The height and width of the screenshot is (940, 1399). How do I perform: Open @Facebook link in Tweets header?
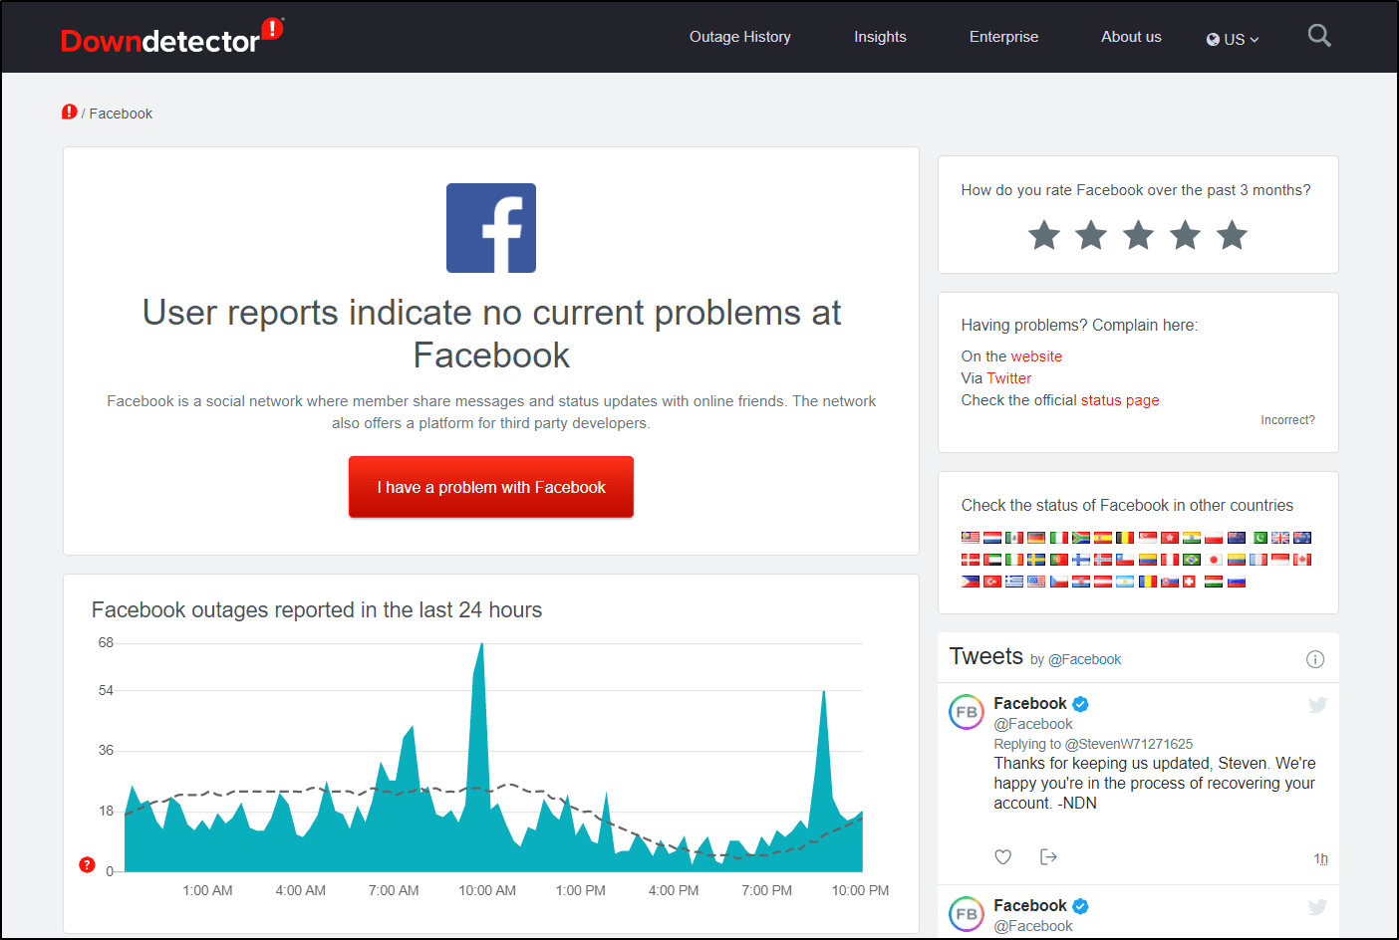[1084, 659]
